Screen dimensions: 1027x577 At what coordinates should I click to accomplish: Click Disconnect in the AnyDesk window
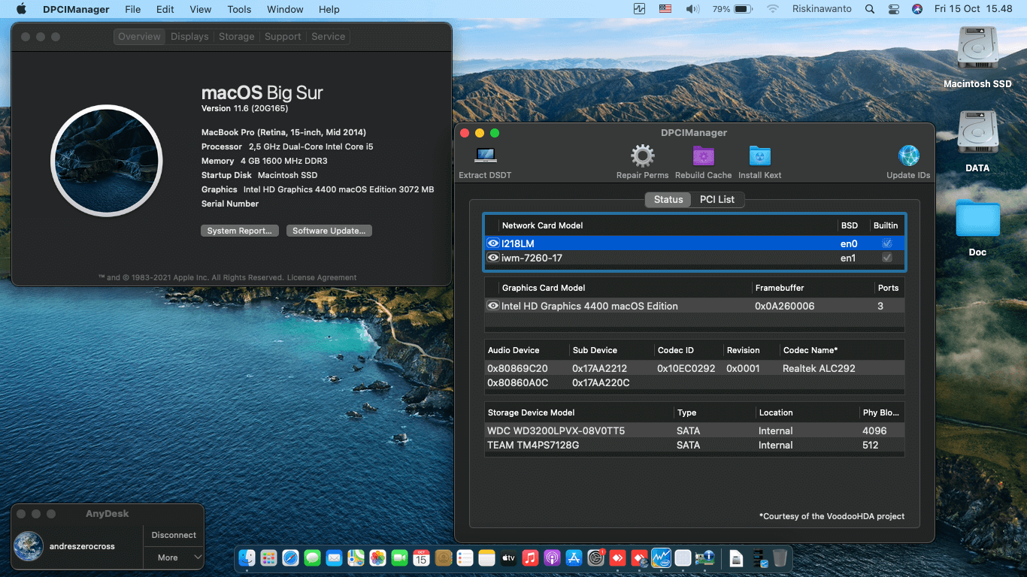tap(174, 535)
